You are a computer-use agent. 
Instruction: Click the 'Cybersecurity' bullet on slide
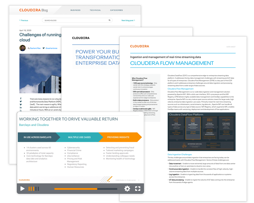click(73, 148)
